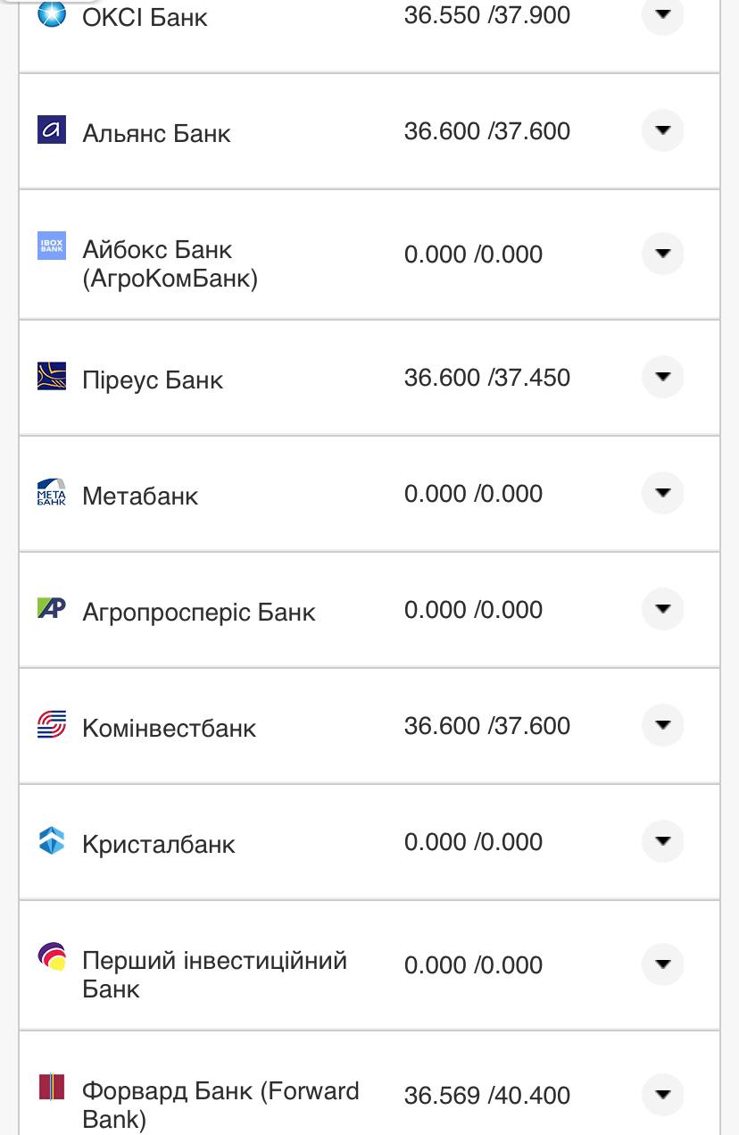Click the Кристалбанк logo icon

pyautogui.click(x=52, y=840)
